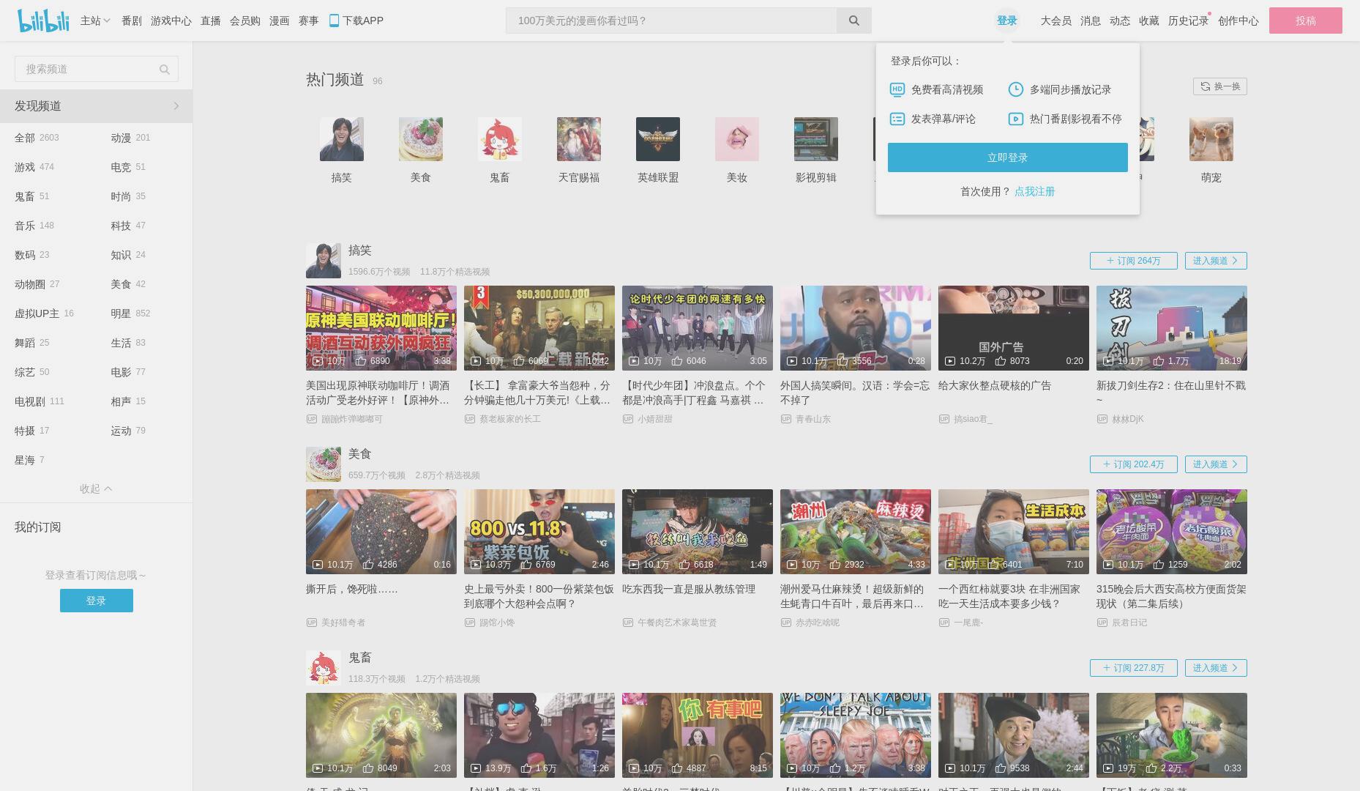Click UP icon beside 踢馆小馋
The image size is (1360, 791).
[x=470, y=623]
